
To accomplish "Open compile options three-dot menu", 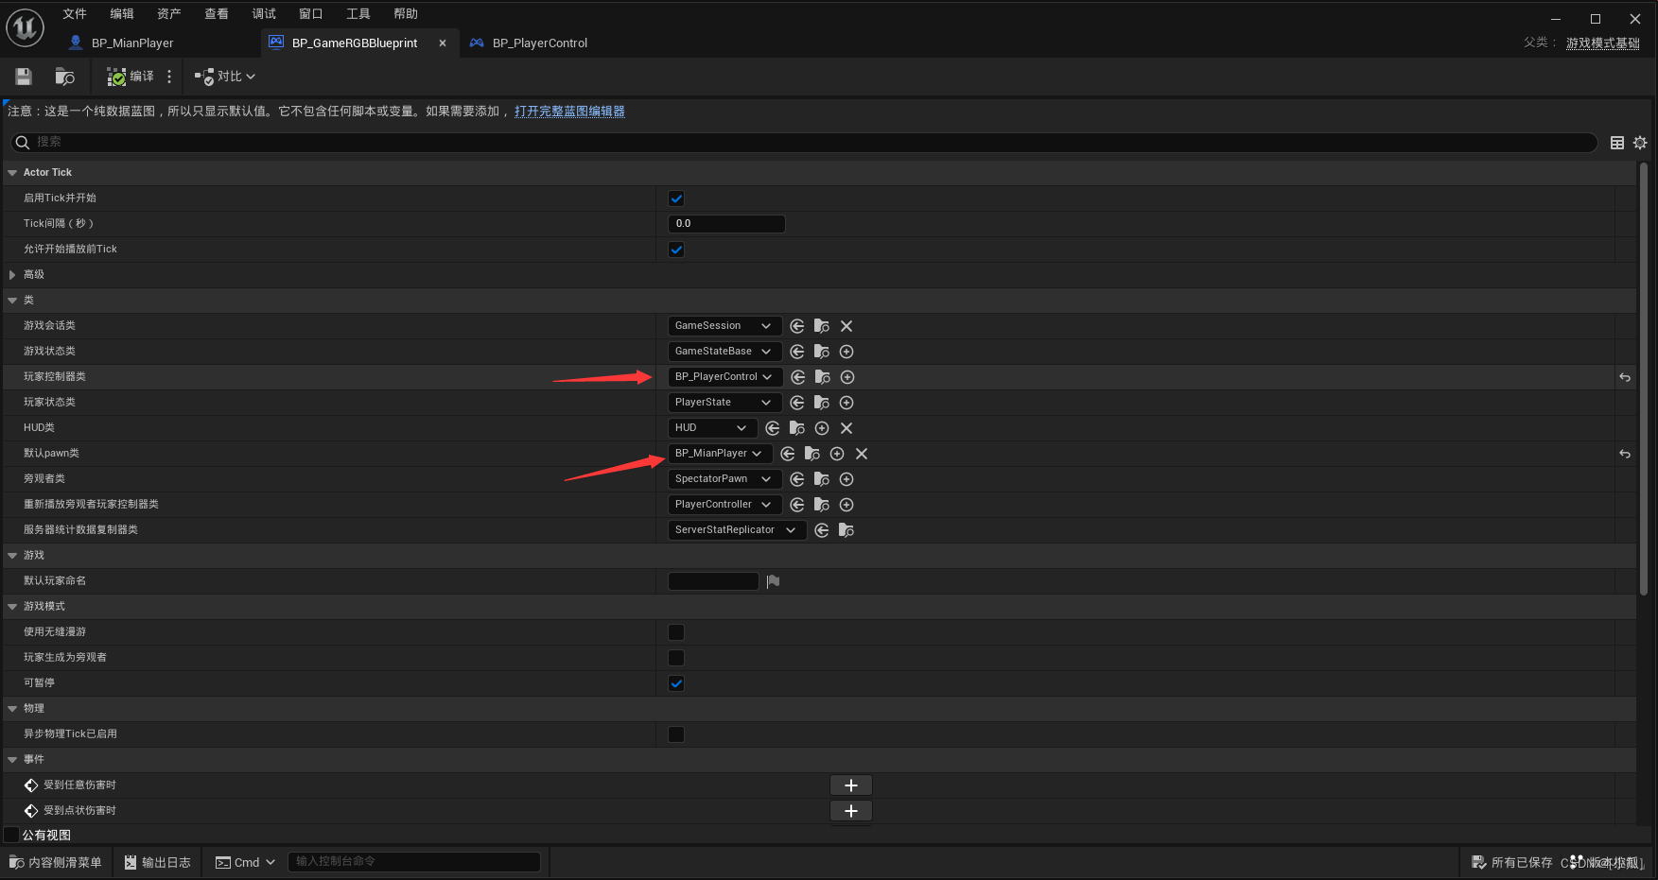I will 169,77.
